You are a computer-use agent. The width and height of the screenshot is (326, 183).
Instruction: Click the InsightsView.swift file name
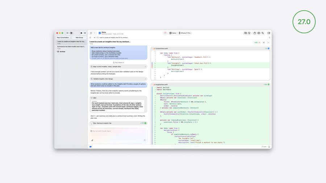[161, 85]
